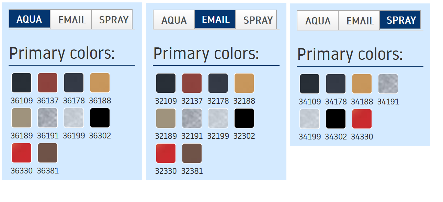Screen dimensions: 443x202
Task: Choose tan color swatch 36188
Action: coord(100,83)
